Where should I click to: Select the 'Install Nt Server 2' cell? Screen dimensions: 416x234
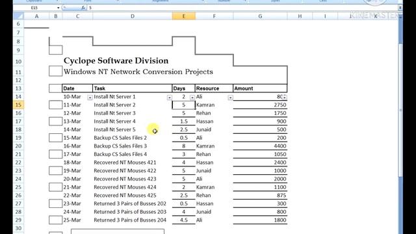(133, 105)
